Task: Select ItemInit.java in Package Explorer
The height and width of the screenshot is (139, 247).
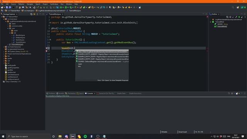Action: 20,40
